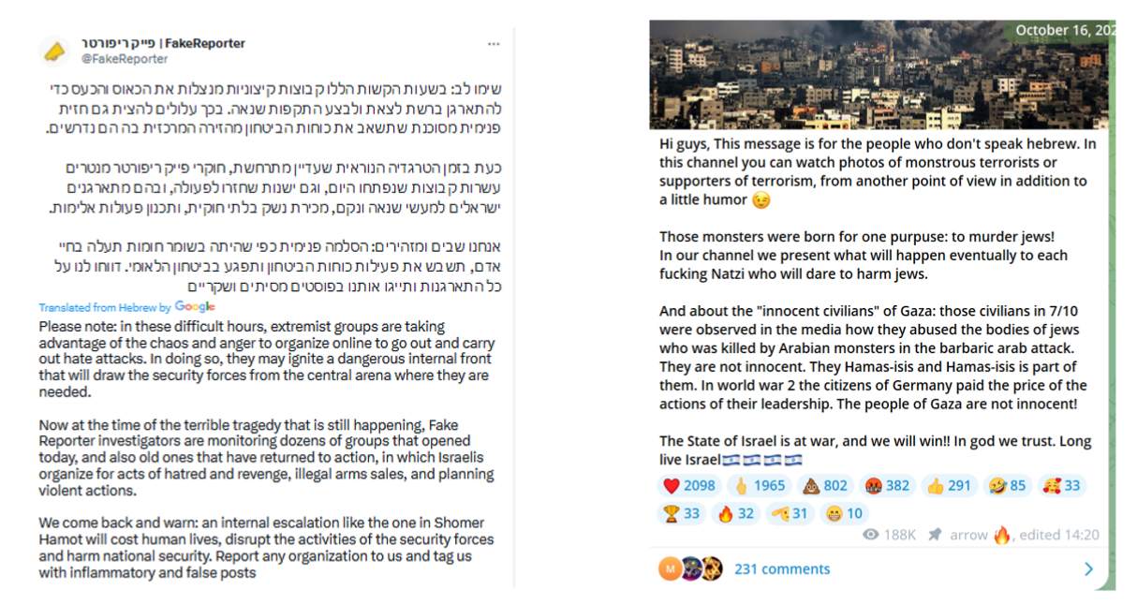Click FakeReporter's yellow megaphone avatar
The image size is (1137, 604).
[x=54, y=49]
